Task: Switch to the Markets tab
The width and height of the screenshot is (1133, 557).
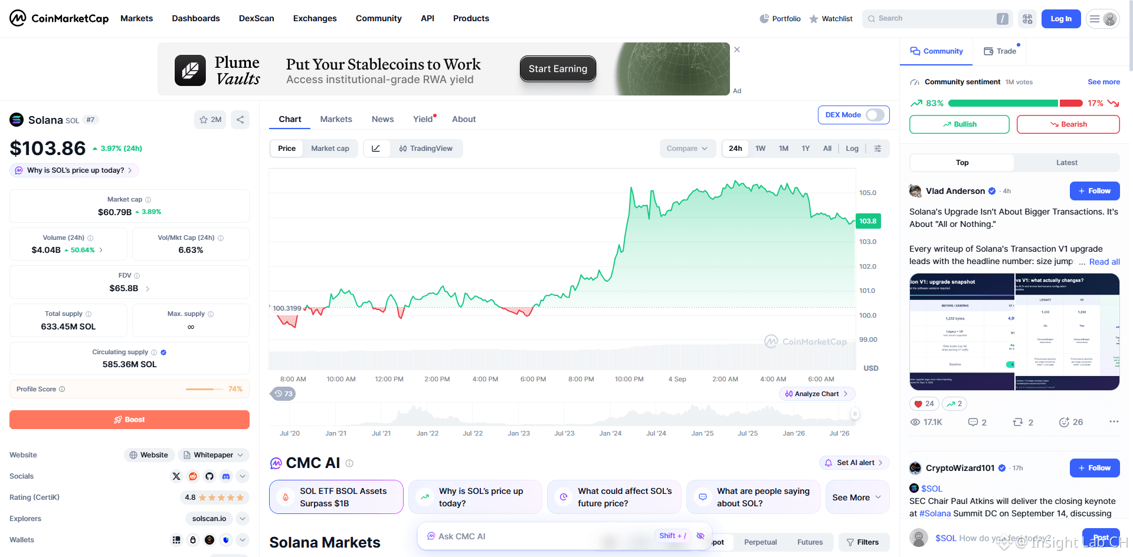Action: [x=336, y=119]
